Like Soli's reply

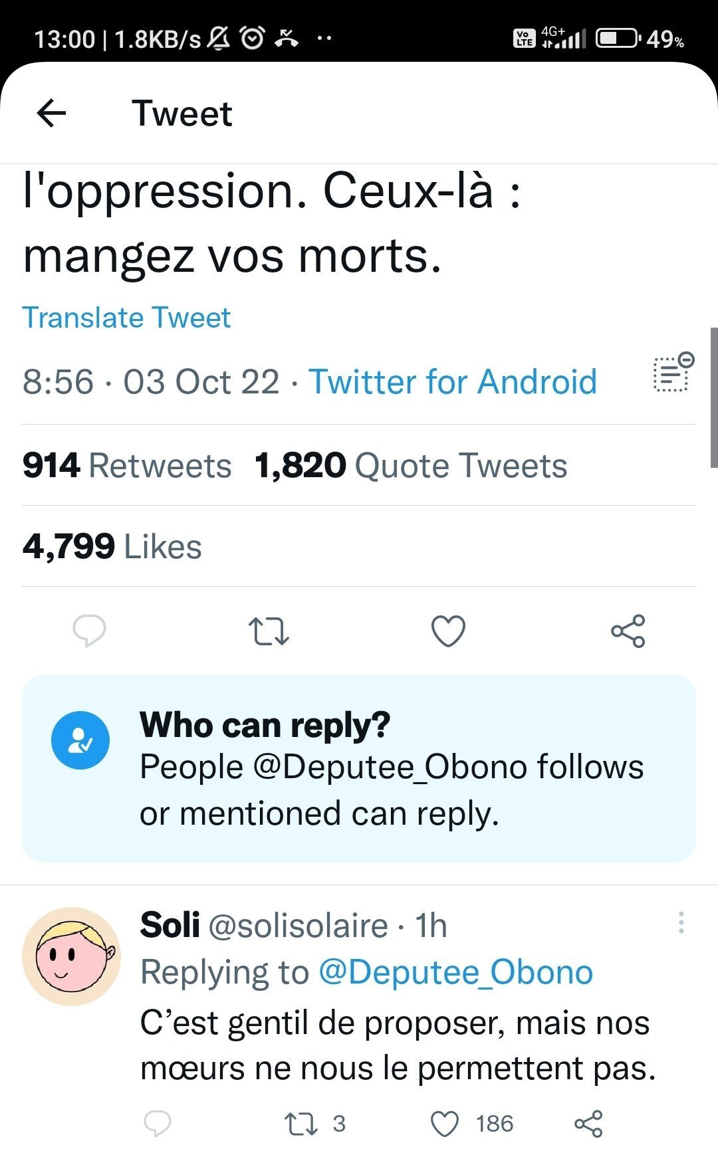point(445,1123)
